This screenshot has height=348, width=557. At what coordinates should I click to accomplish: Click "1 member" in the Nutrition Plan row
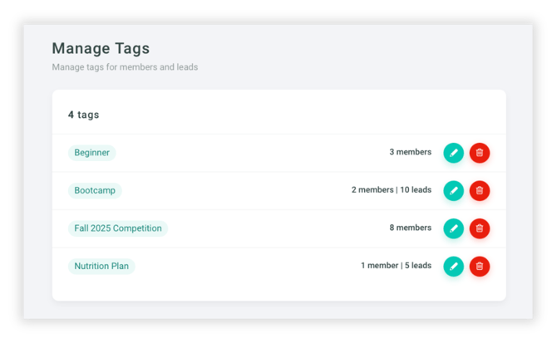coord(379,266)
